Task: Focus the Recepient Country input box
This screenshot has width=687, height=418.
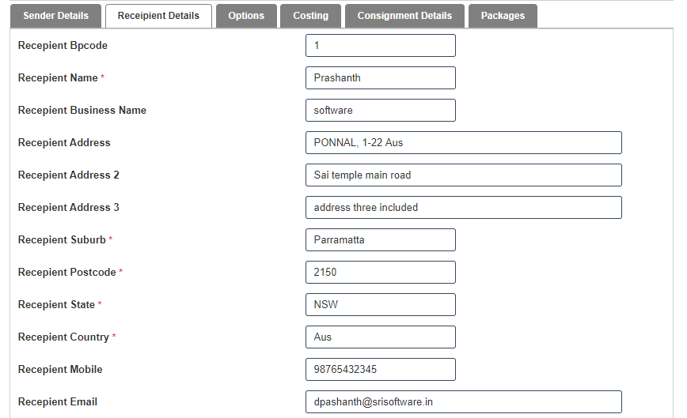Action: 380,337
